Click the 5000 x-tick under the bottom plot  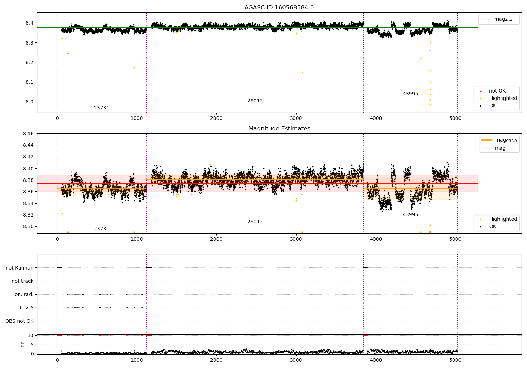click(456, 360)
